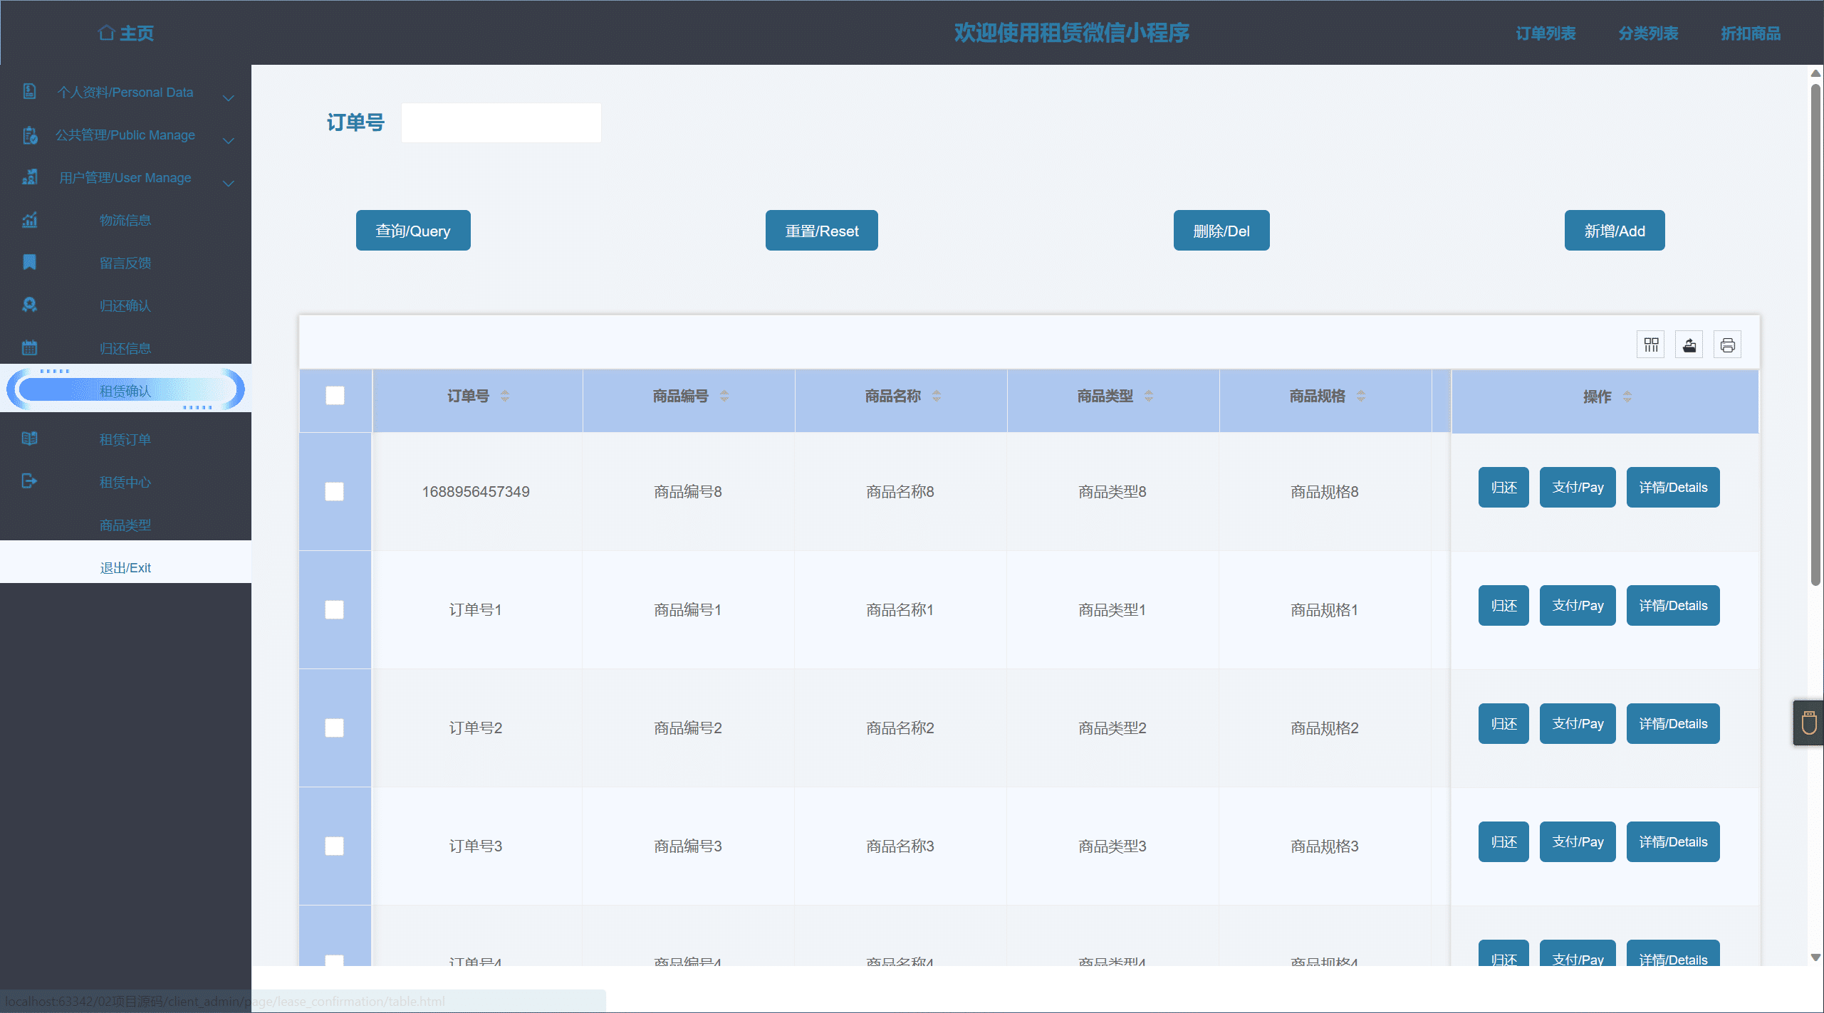Click 退出/Exit in sidebar
The image size is (1824, 1013).
coord(125,568)
